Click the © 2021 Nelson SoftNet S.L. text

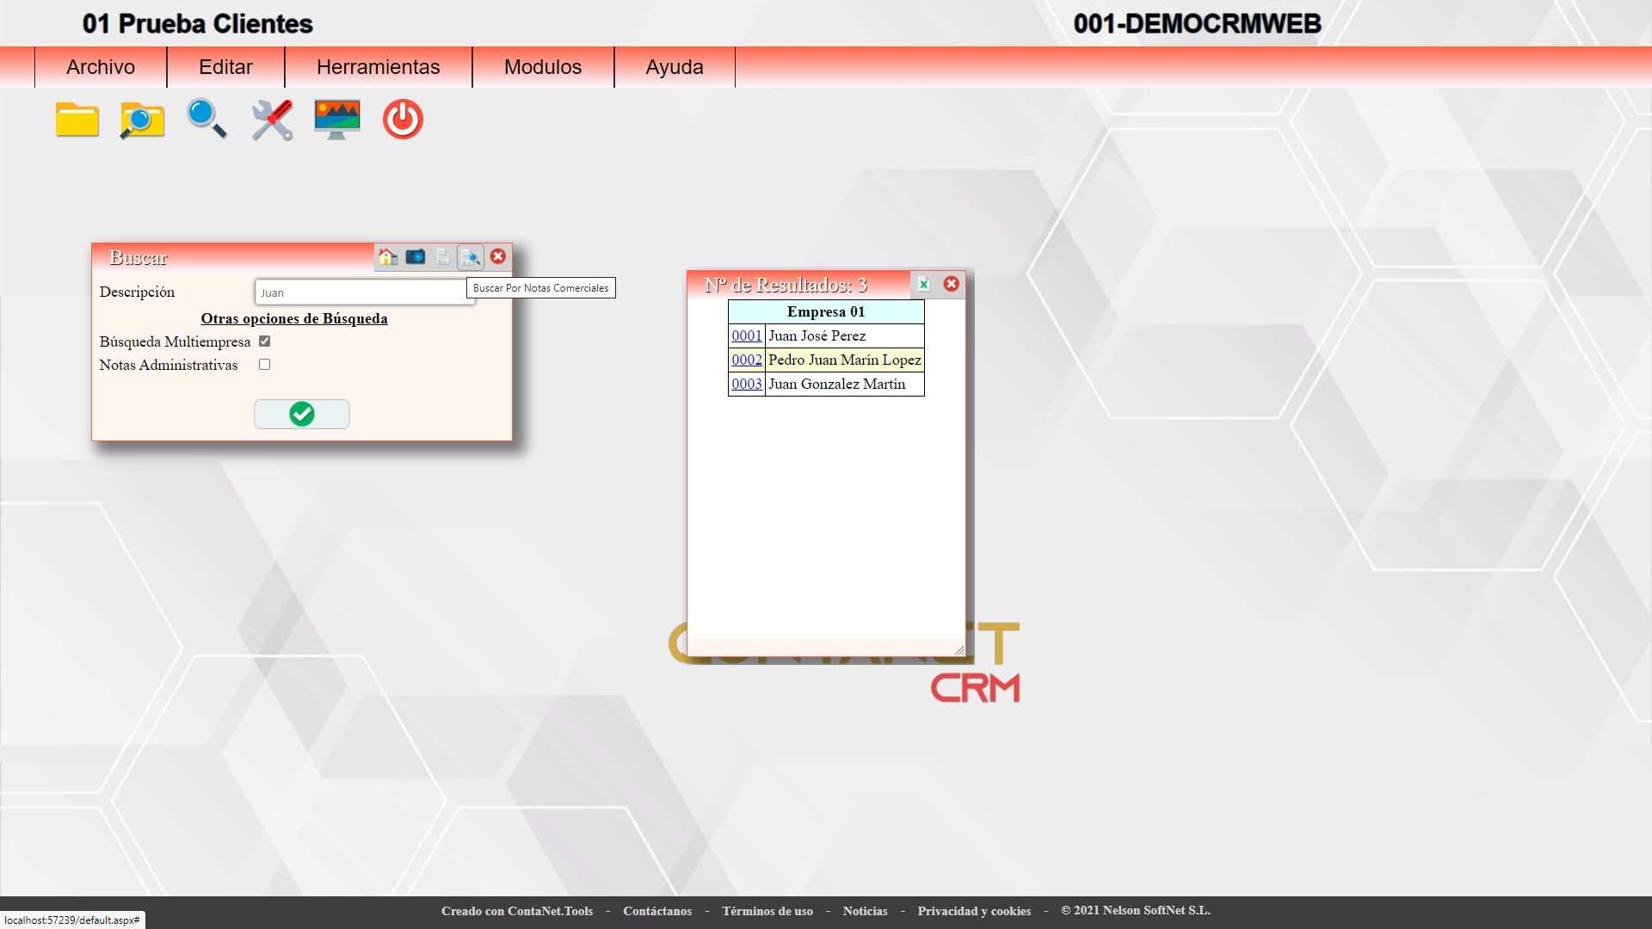click(1136, 910)
